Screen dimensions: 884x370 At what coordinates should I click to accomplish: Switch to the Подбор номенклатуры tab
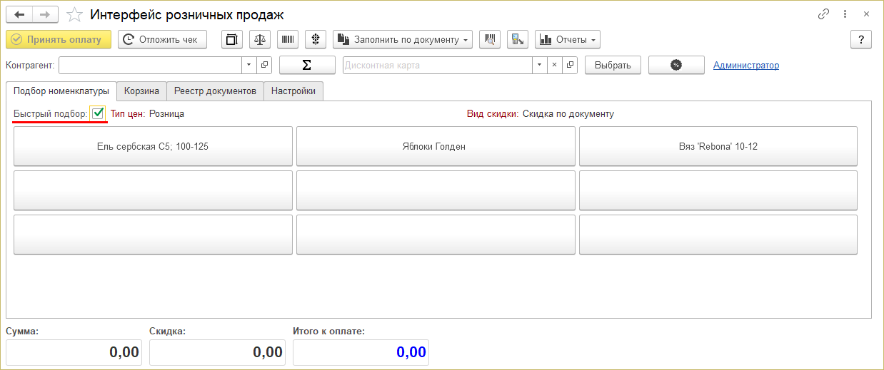coord(61,91)
